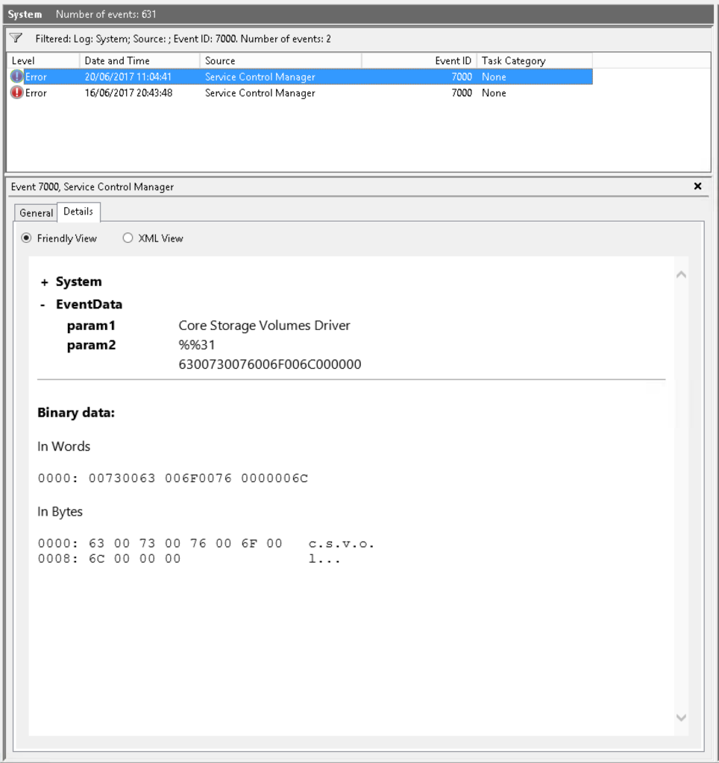Select the XML View radio button
The height and width of the screenshot is (763, 719).
[x=128, y=238]
